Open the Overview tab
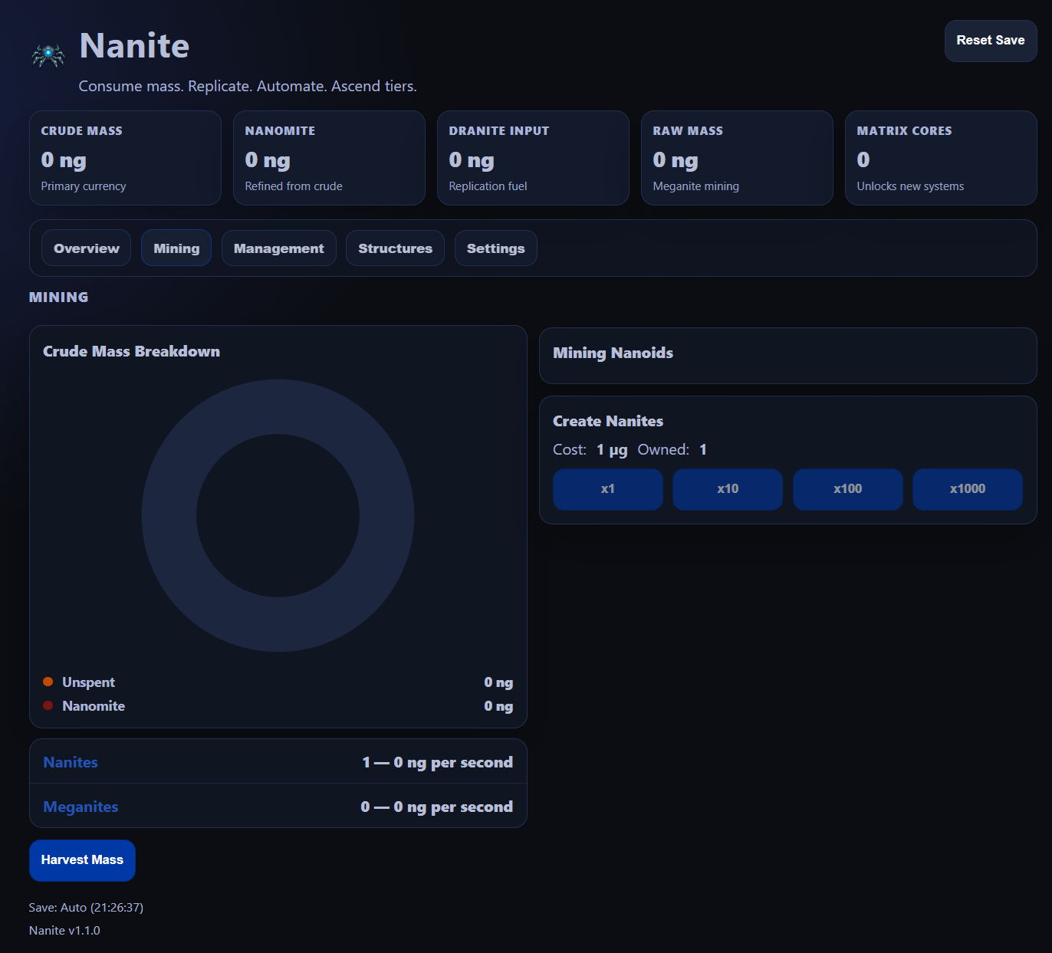The width and height of the screenshot is (1052, 953). click(87, 248)
